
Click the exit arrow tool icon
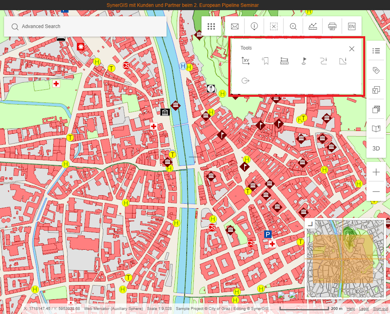(245, 81)
